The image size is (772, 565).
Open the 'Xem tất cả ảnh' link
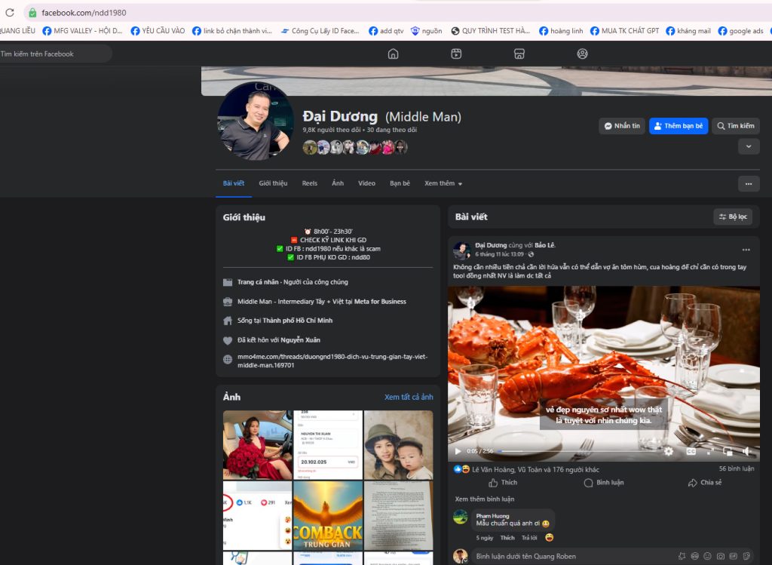pyautogui.click(x=409, y=397)
